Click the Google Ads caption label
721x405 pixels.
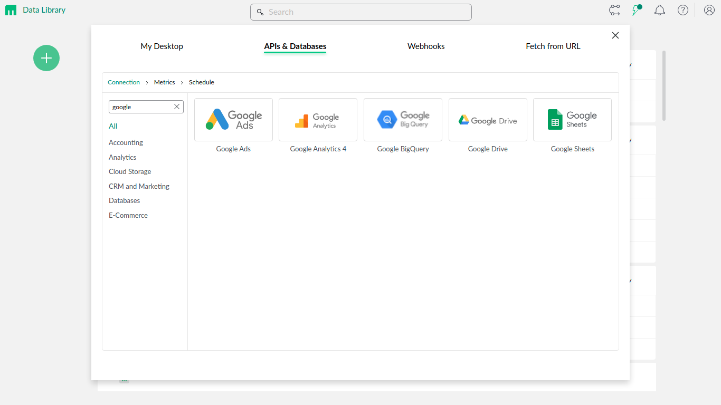point(233,149)
